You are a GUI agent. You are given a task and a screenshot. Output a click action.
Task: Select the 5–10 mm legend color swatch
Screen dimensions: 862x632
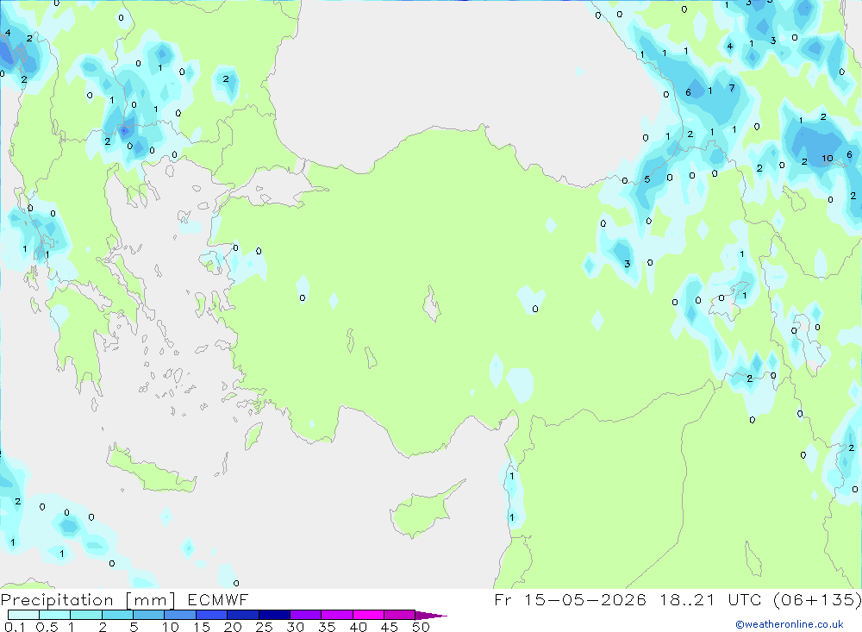point(149,615)
